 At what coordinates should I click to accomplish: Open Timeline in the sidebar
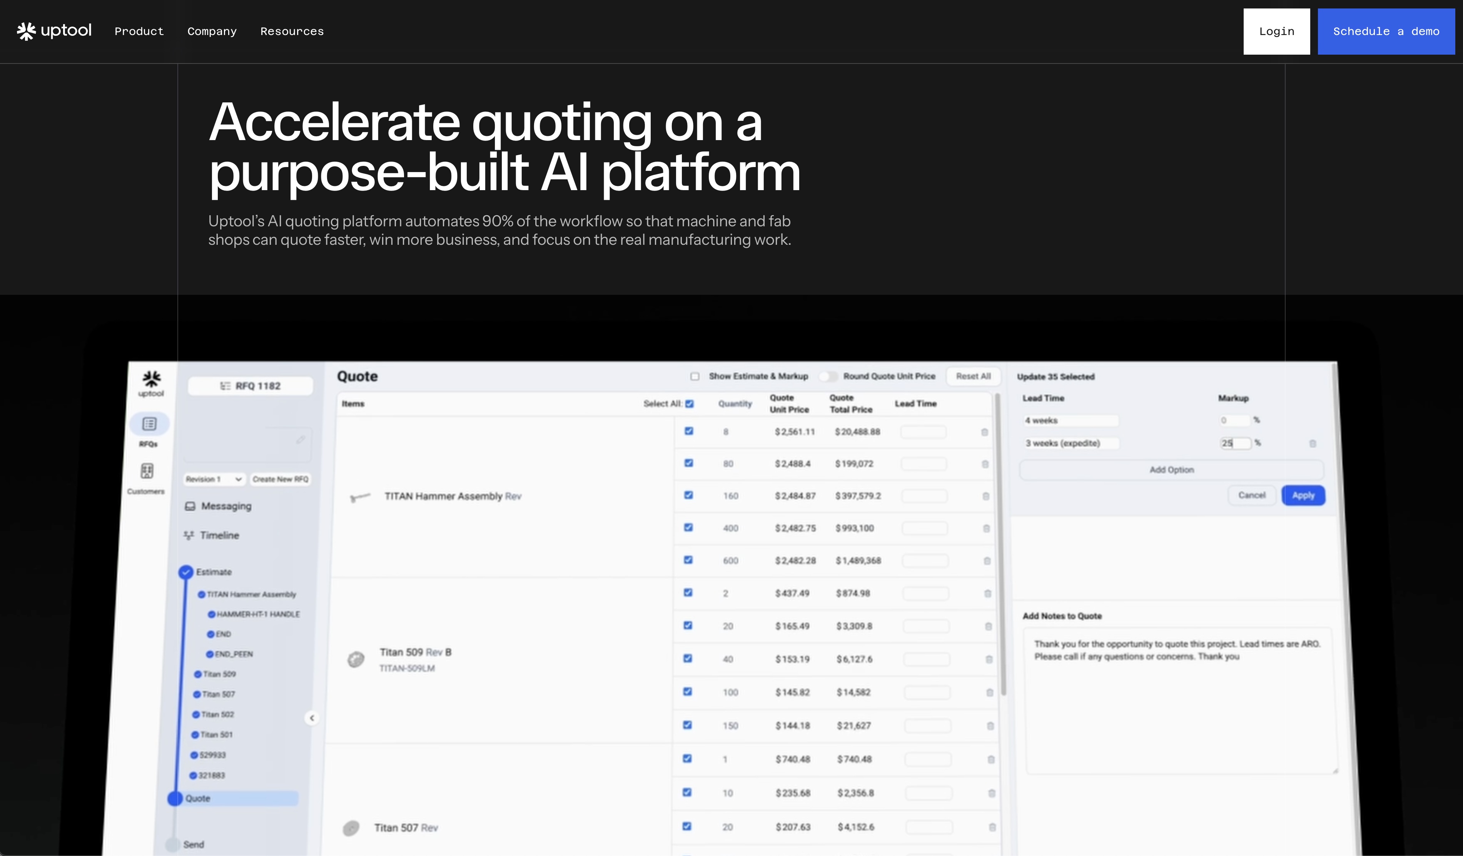[211, 535]
